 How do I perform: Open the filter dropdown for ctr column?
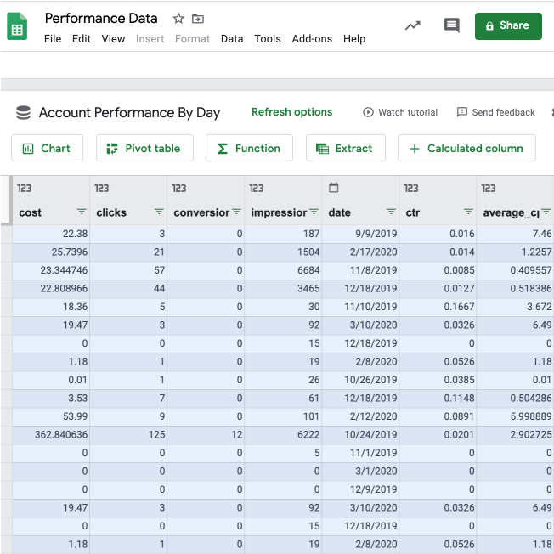click(468, 212)
